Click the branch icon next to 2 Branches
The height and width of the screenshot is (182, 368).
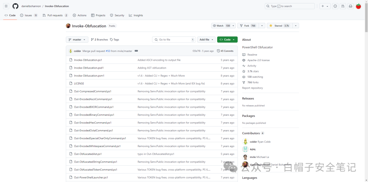[x=92, y=39]
